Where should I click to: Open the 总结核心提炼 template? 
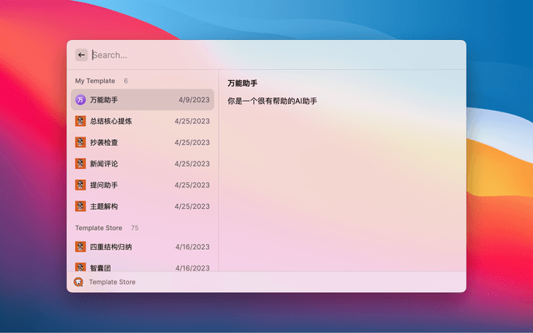[x=142, y=121]
